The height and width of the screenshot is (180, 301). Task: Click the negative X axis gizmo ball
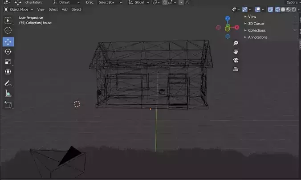pyautogui.click(x=219, y=28)
